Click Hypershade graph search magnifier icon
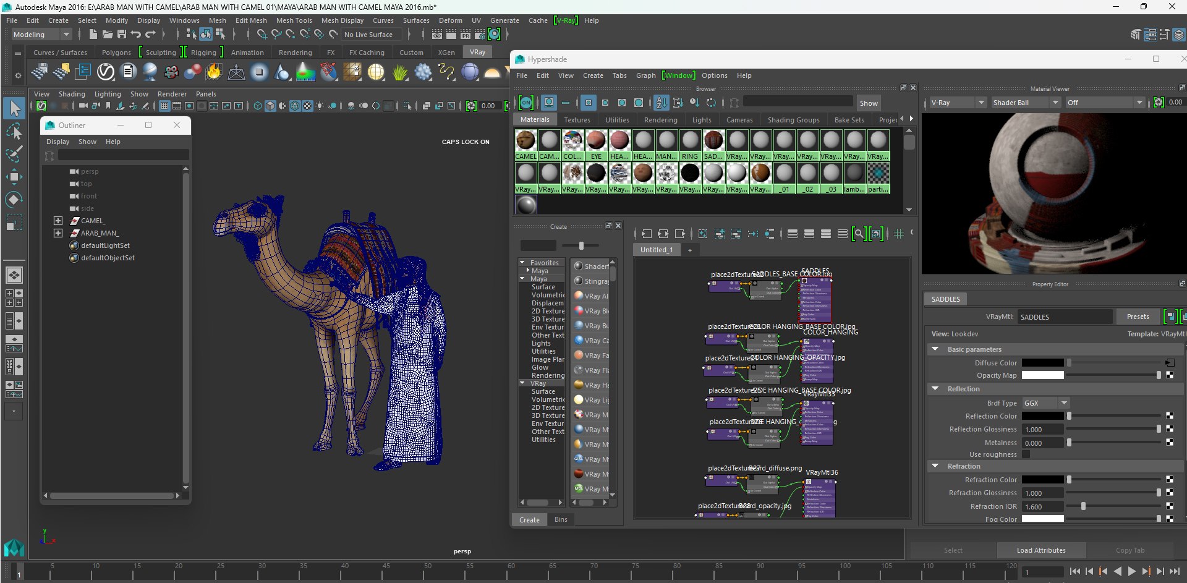Screen dimensions: 1187x583 click(859, 234)
